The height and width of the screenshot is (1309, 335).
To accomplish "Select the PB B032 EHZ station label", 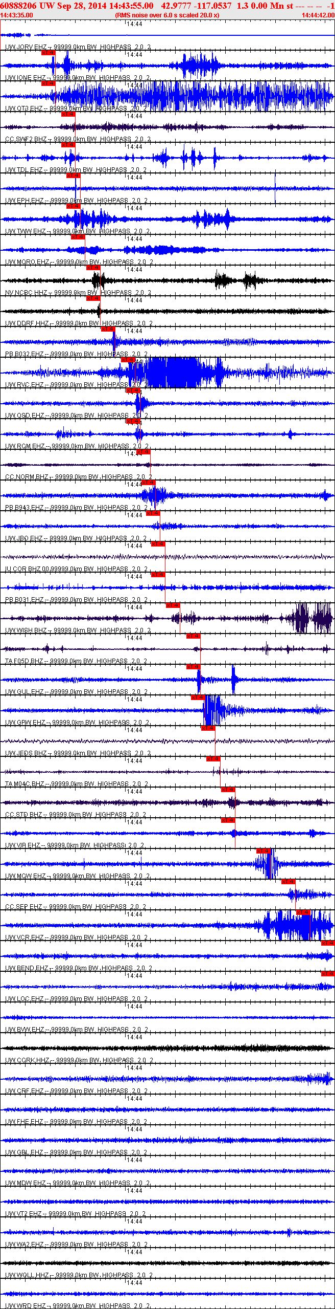I will [77, 354].
